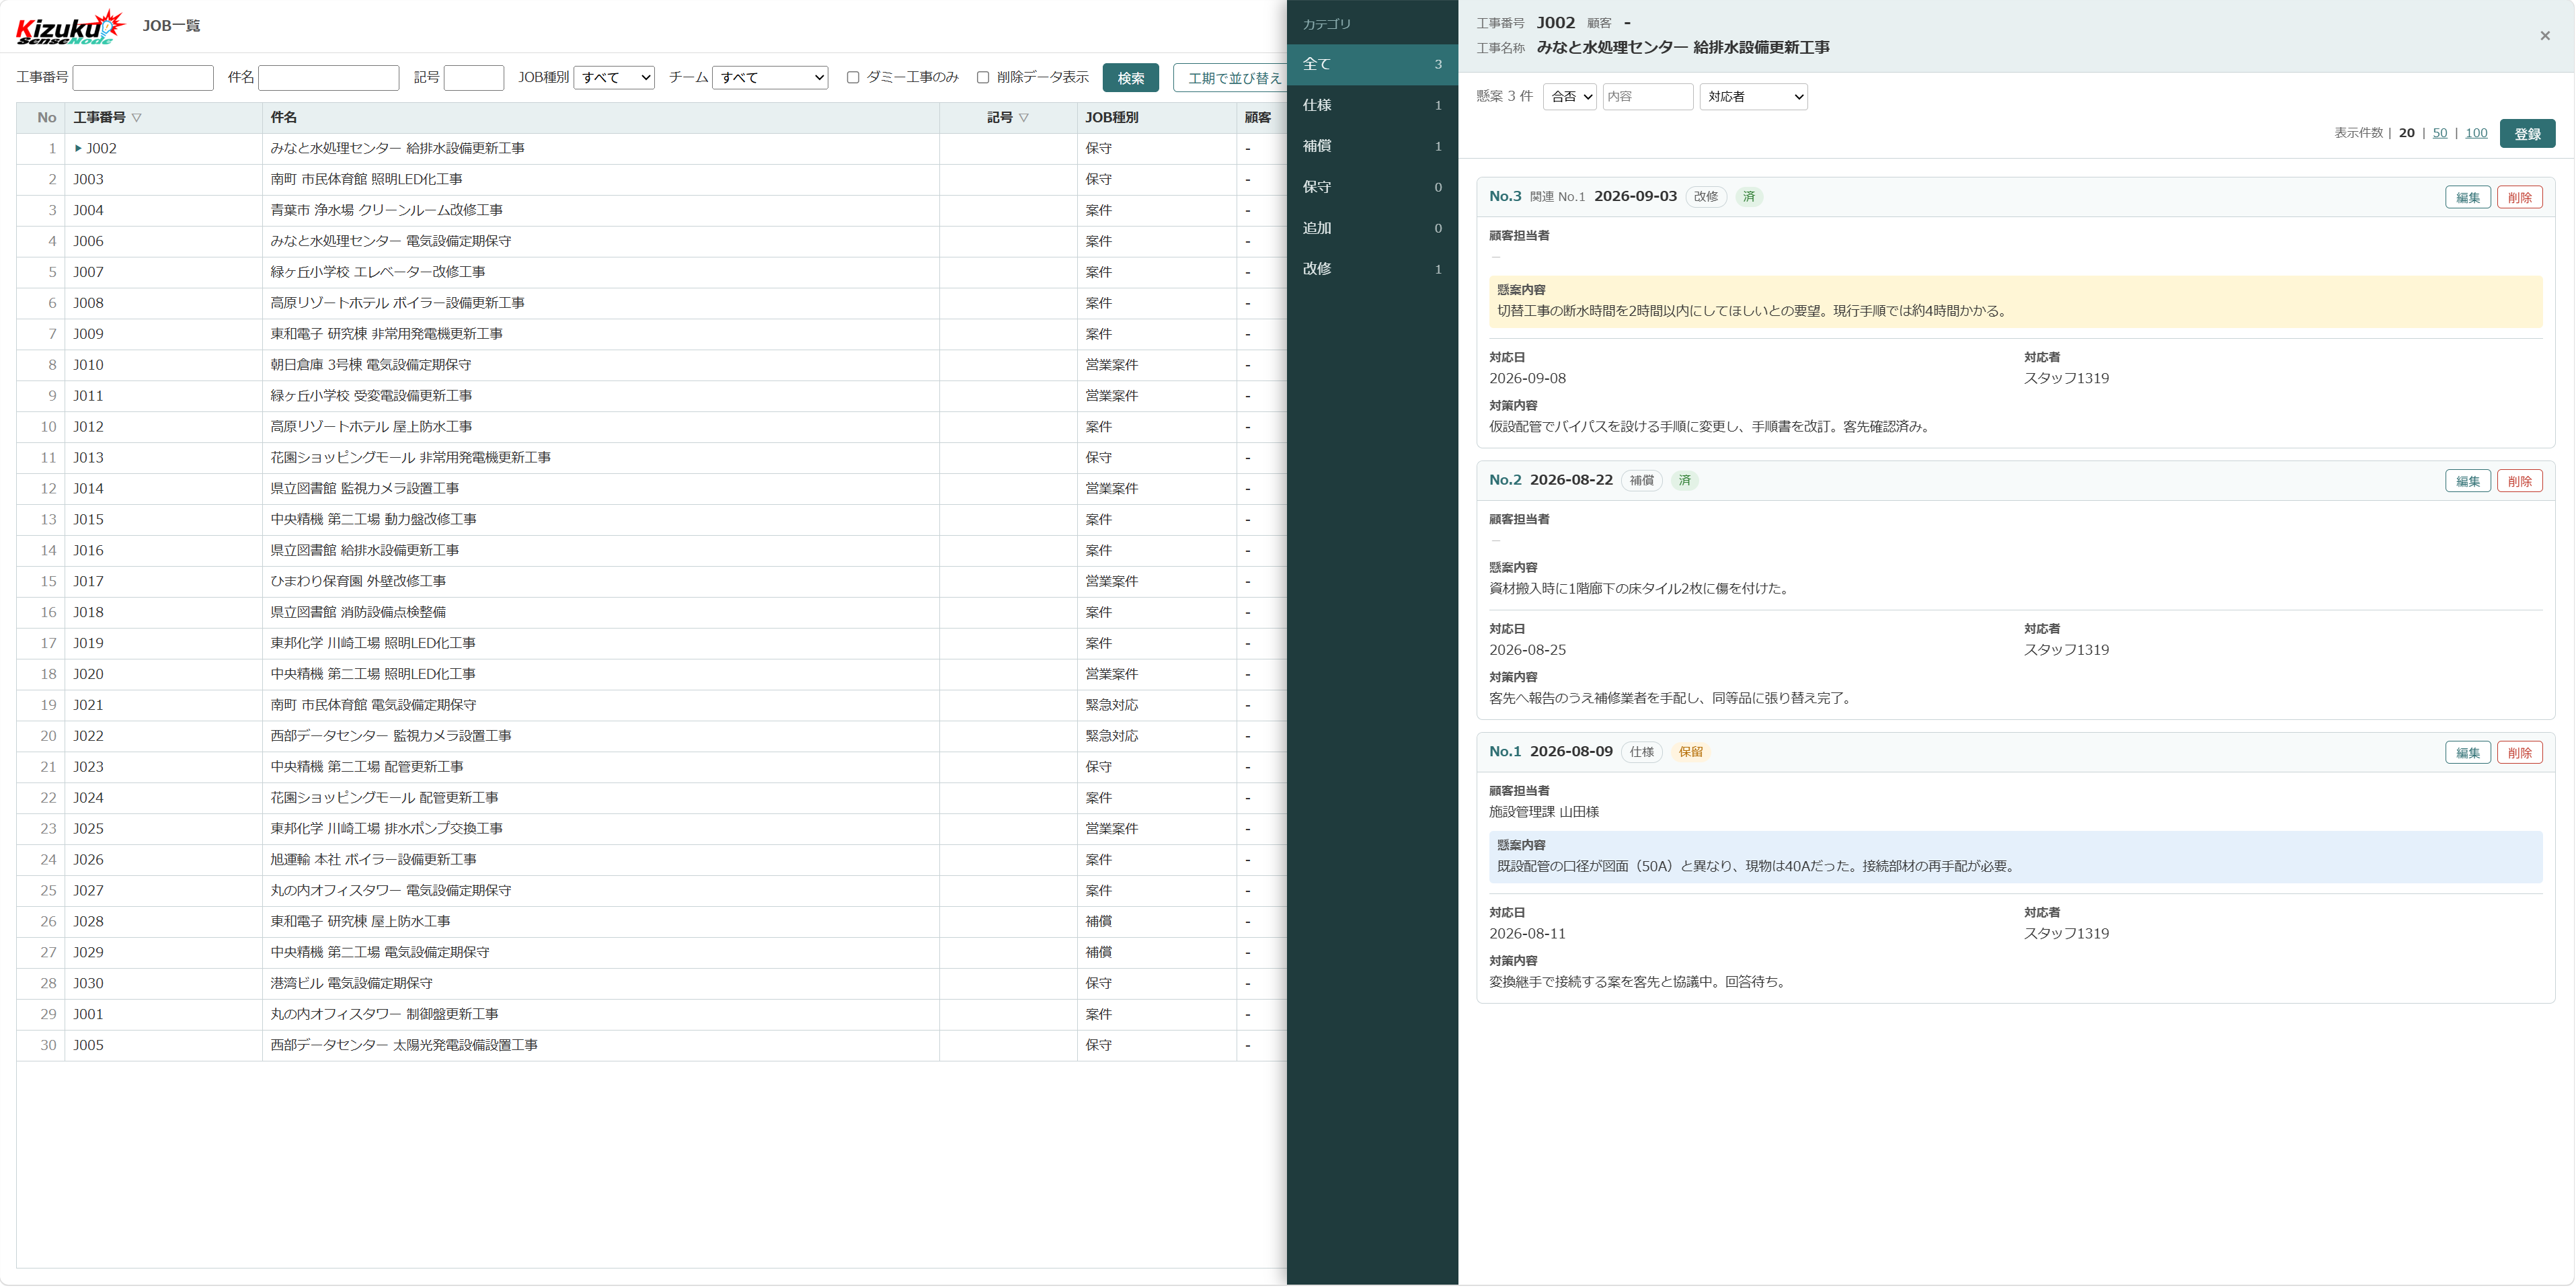Open JOB種別 dropdown
2576x1288 pixels.
[x=614, y=78]
